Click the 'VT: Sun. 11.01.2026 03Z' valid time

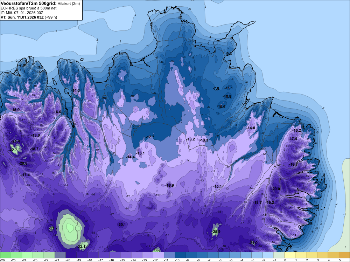22,17
